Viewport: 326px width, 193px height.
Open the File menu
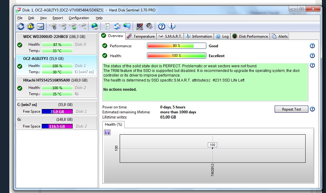click(x=20, y=18)
